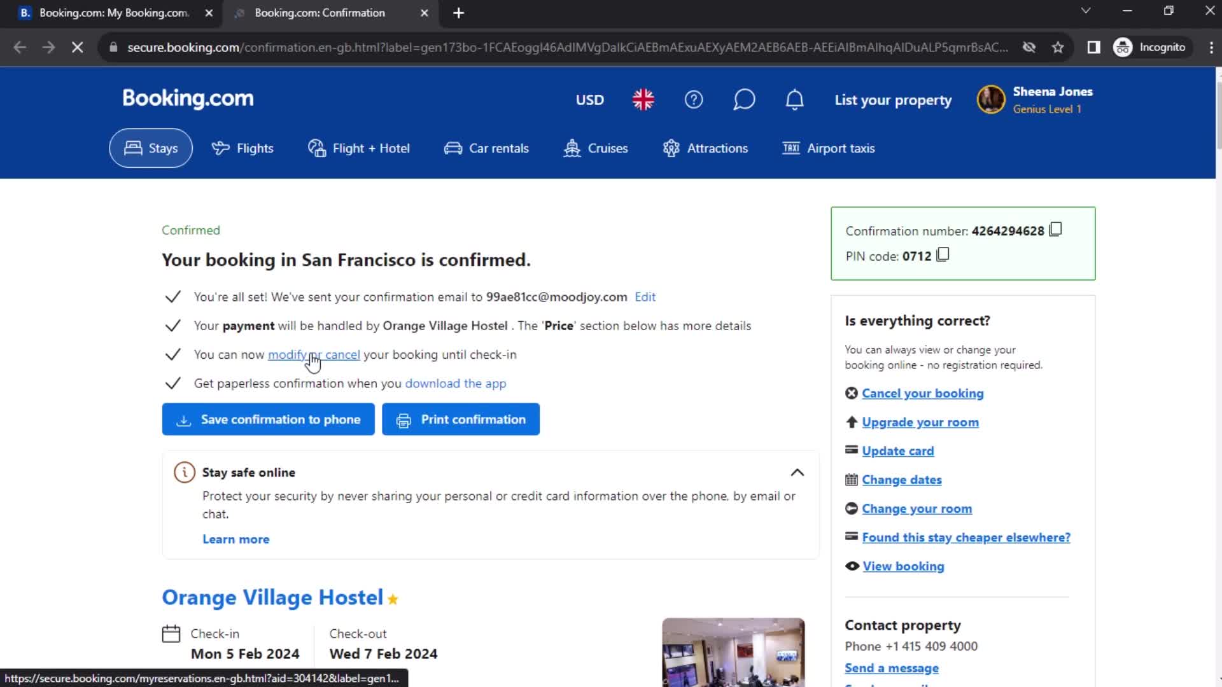Click the user profile avatar icon
The width and height of the screenshot is (1222, 687).
click(x=991, y=100)
